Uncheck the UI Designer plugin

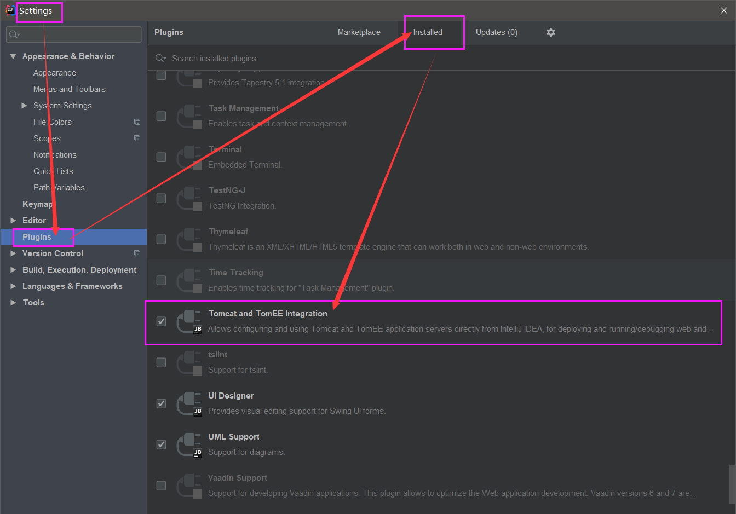[x=161, y=403]
